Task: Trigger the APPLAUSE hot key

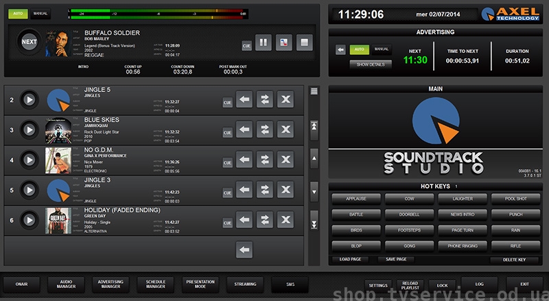Action: coord(356,199)
